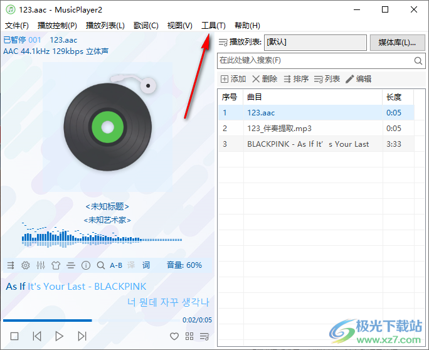Toggle A-B repeat
429x350 pixels.
coord(116,265)
